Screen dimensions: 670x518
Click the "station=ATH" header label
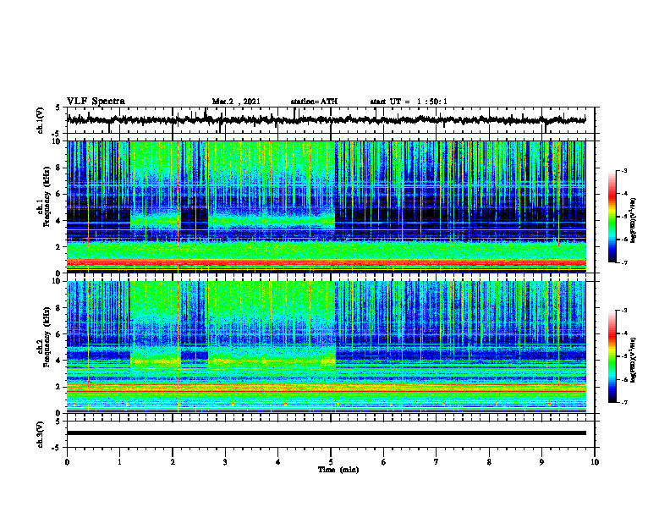pos(314,102)
